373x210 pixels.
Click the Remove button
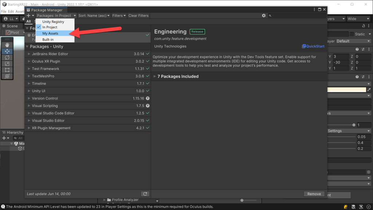pyautogui.click(x=314, y=194)
